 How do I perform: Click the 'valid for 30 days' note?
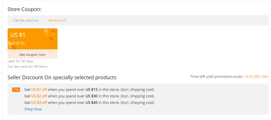pyautogui.click(x=20, y=61)
